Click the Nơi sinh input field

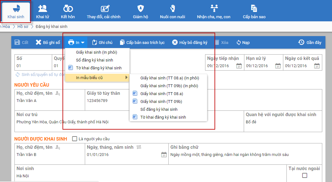(x=148, y=176)
